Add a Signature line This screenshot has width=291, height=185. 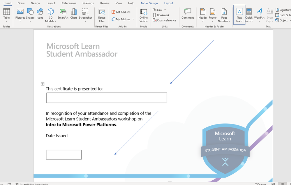tap(283, 10)
